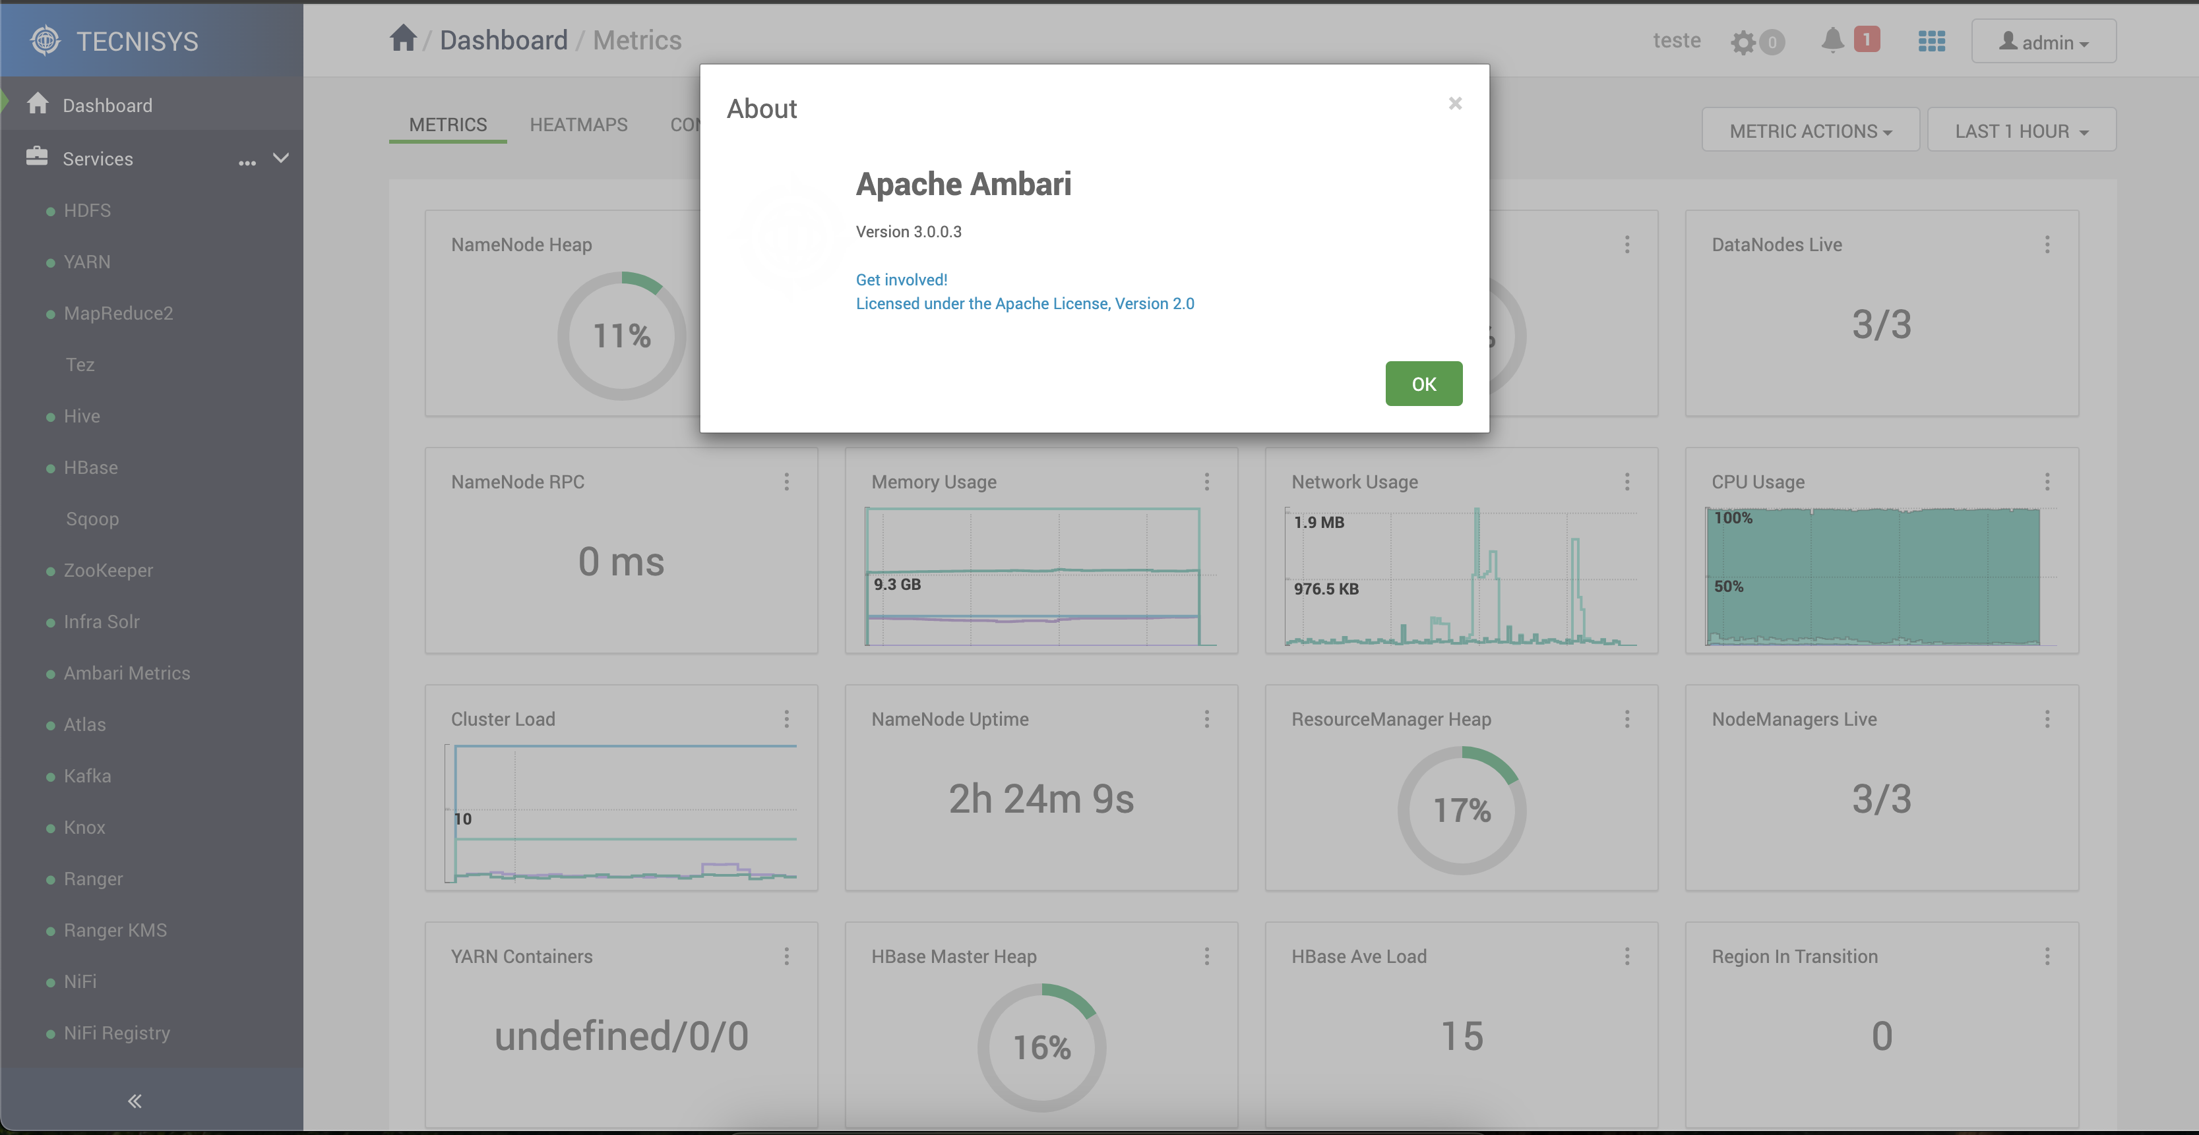Open Network Usage widget menu

1627,482
